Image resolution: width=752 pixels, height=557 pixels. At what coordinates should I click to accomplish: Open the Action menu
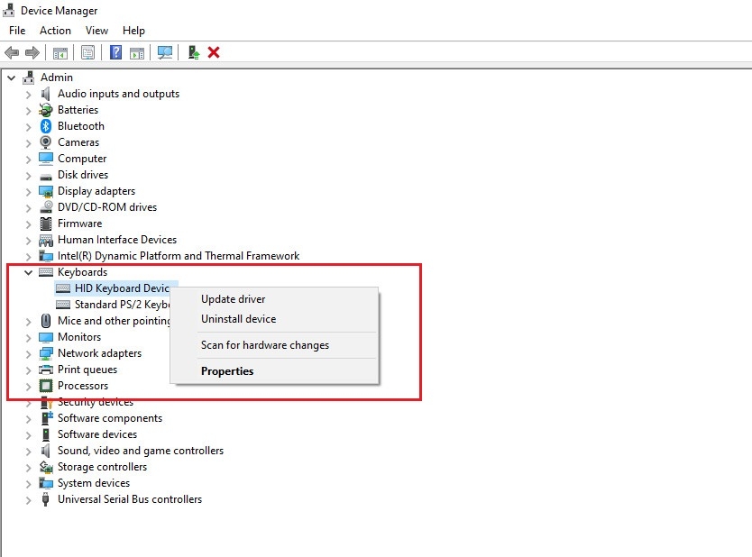pyautogui.click(x=55, y=31)
